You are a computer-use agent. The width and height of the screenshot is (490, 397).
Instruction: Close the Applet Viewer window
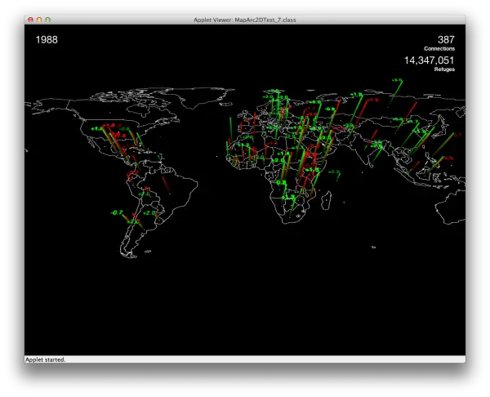(x=30, y=20)
